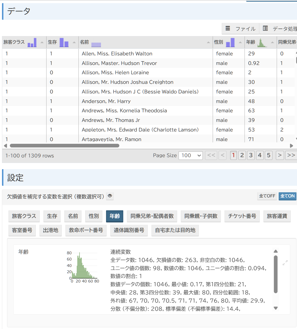Go to page 3 of the table
The image size is (297, 329).
pyautogui.click(x=251, y=155)
